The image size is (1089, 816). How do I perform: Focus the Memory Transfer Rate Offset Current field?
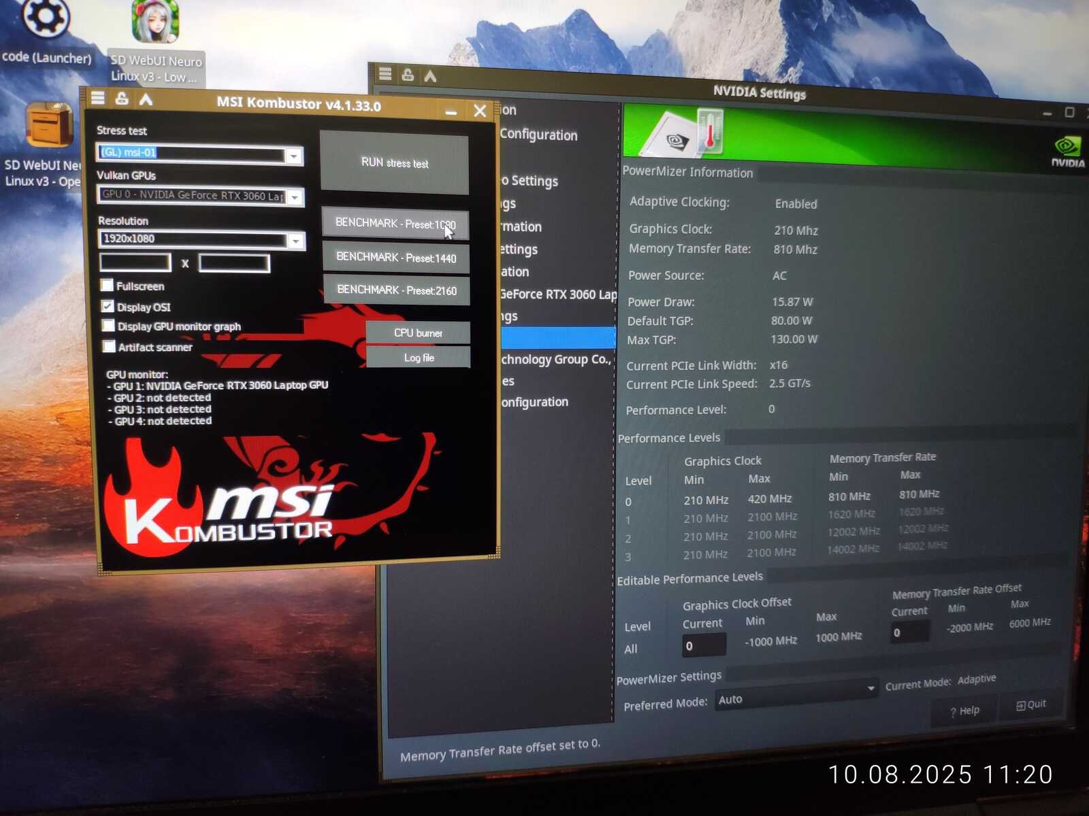pos(910,632)
